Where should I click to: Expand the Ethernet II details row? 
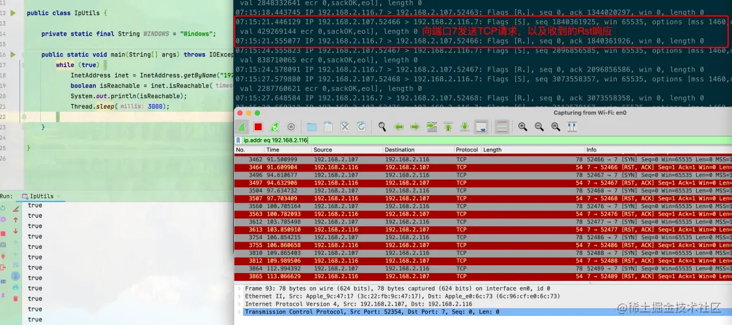click(240, 296)
